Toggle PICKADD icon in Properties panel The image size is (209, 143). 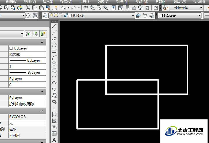coord(29,34)
